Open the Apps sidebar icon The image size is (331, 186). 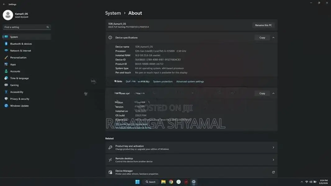pos(6,64)
